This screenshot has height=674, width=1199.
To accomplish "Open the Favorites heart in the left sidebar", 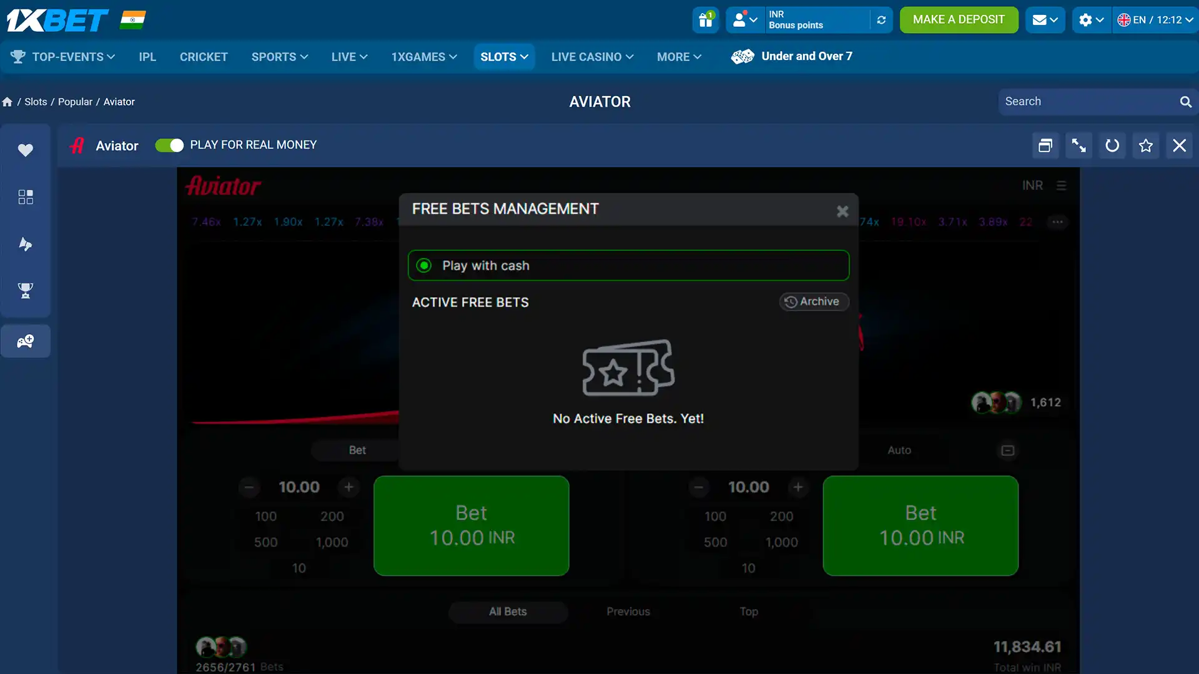I will 25,150.
